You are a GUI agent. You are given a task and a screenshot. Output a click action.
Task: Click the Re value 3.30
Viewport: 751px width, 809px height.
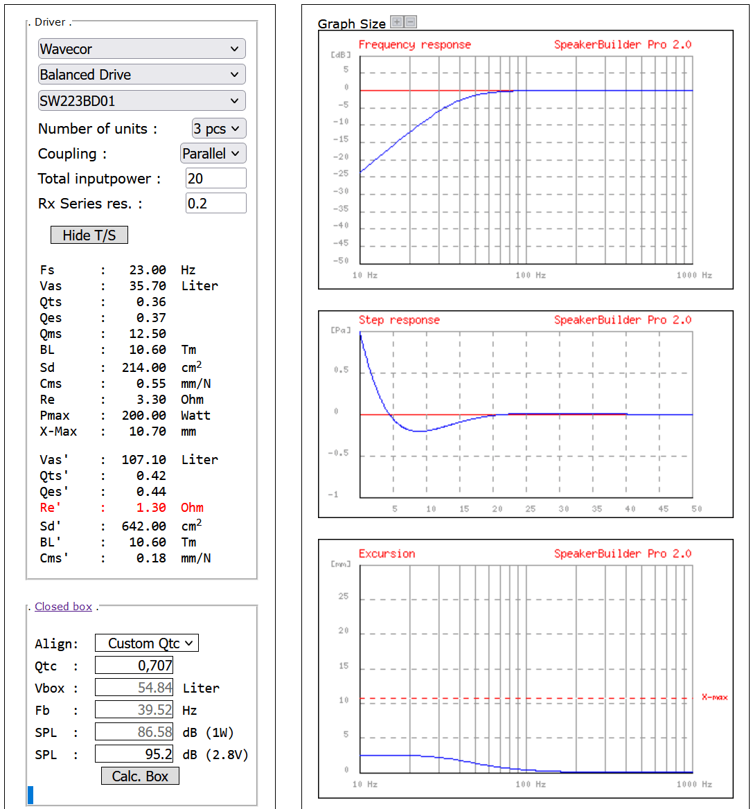[x=151, y=400]
